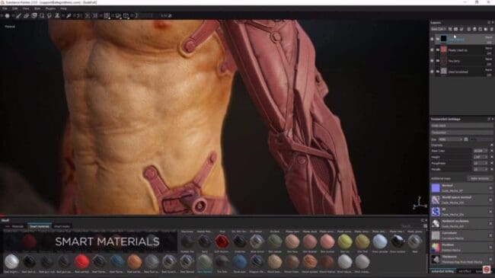The image size is (495, 278).
Task: Pick the orange copper sphere smart material
Action: point(135,262)
